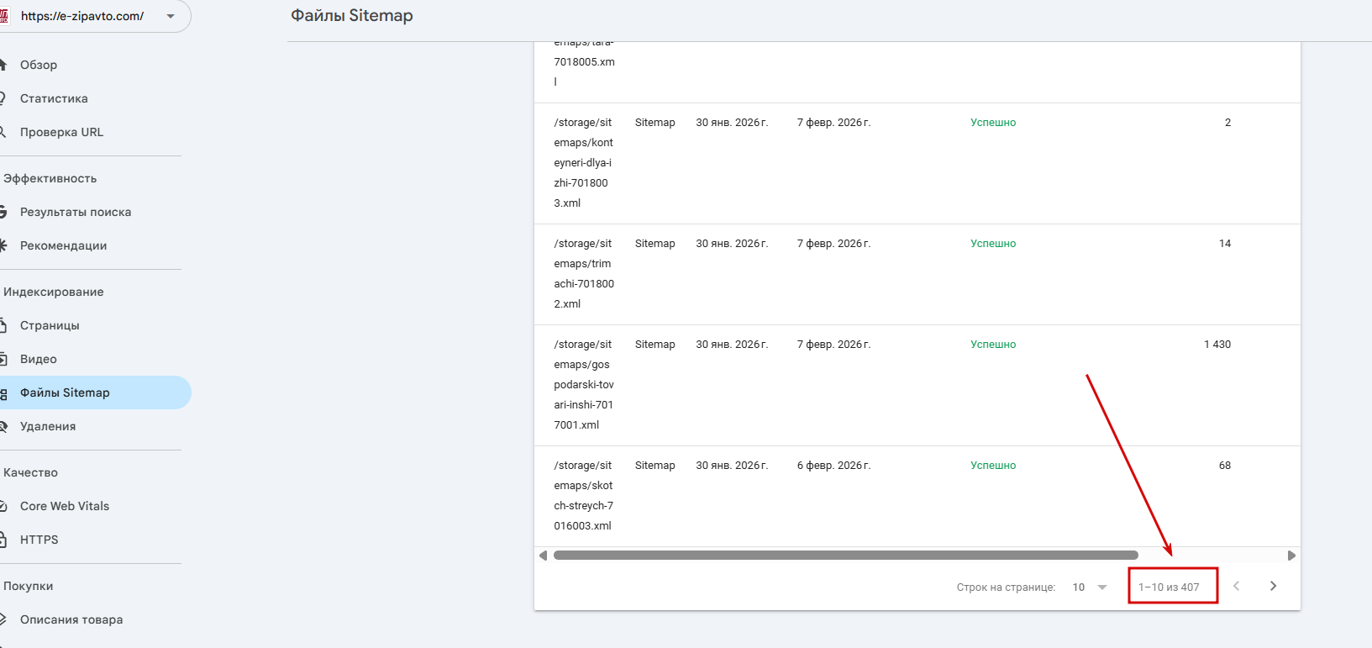Screen dimensions: 1372x648
Task: Open the rows per page dropdown
Action: coord(1090,587)
